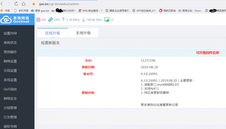The height and width of the screenshot is (129, 226).
Task: Click the yellow bookmark star in address bar
Action: click(34, 4)
